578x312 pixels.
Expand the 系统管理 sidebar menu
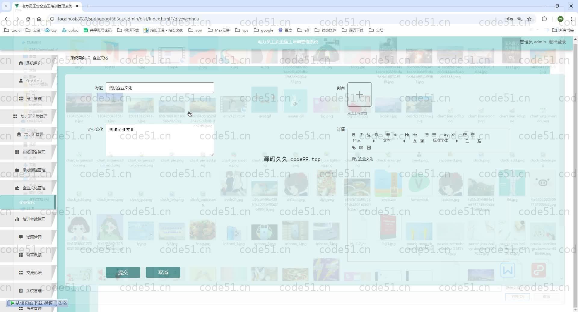[x=28, y=291]
